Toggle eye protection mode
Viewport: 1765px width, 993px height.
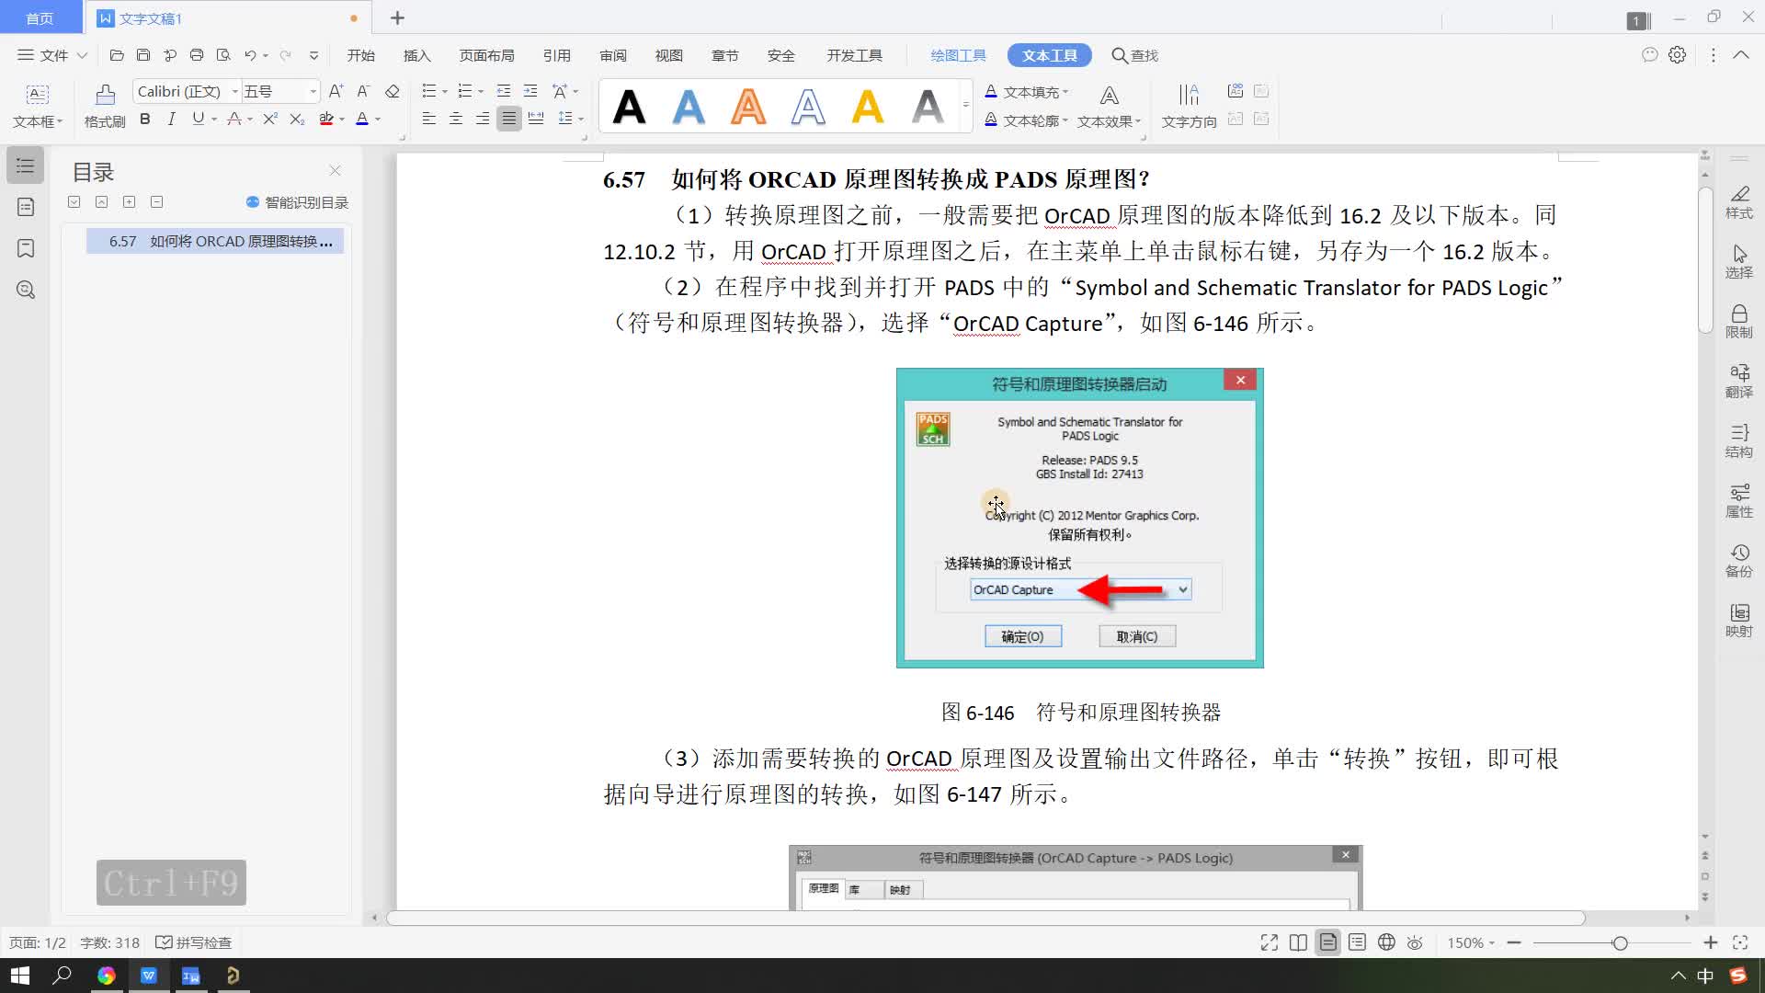click(x=1415, y=942)
